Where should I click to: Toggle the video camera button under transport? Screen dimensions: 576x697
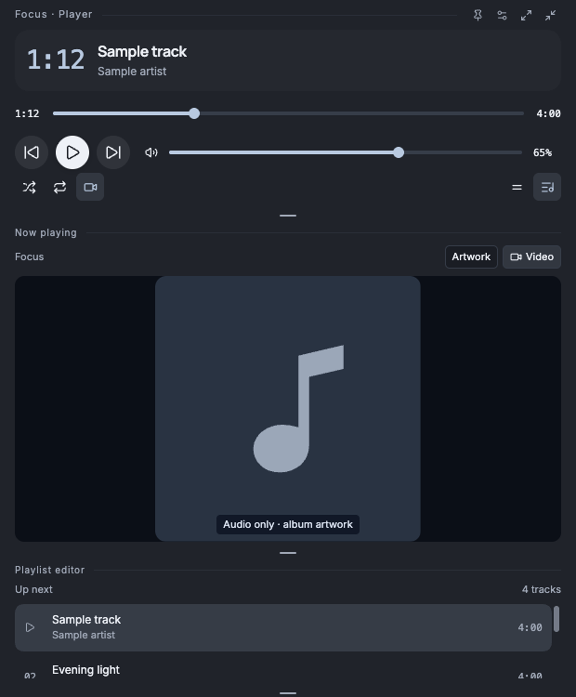click(90, 187)
